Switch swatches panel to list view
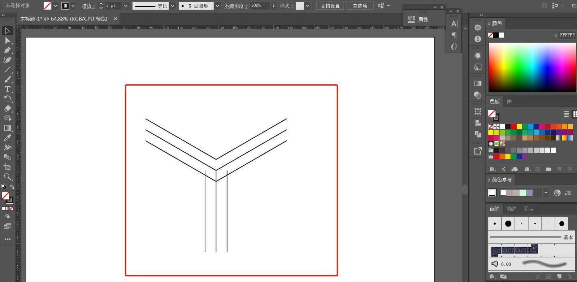 click(566, 114)
